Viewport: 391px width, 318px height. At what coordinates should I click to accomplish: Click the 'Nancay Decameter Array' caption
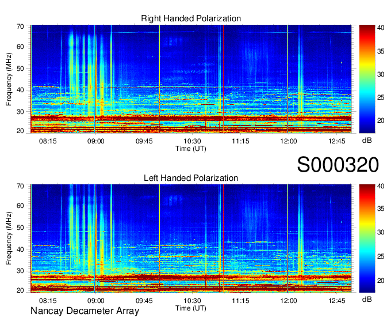click(85, 311)
